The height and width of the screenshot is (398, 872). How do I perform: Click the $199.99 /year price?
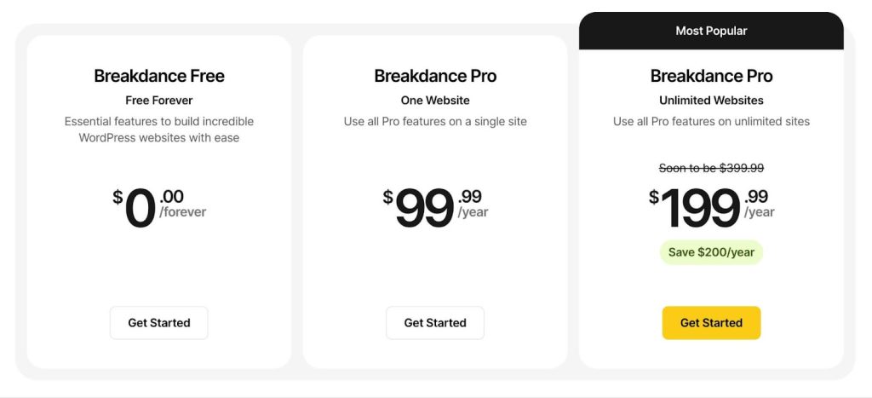(711, 208)
